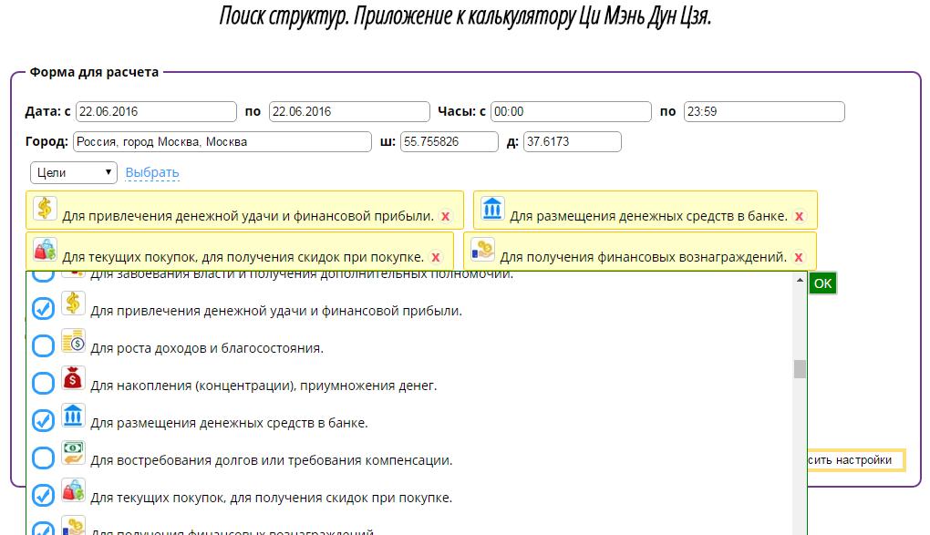The image size is (930, 535).
Task: Click shopping bags icon in selected purchases tag
Action: (45, 249)
